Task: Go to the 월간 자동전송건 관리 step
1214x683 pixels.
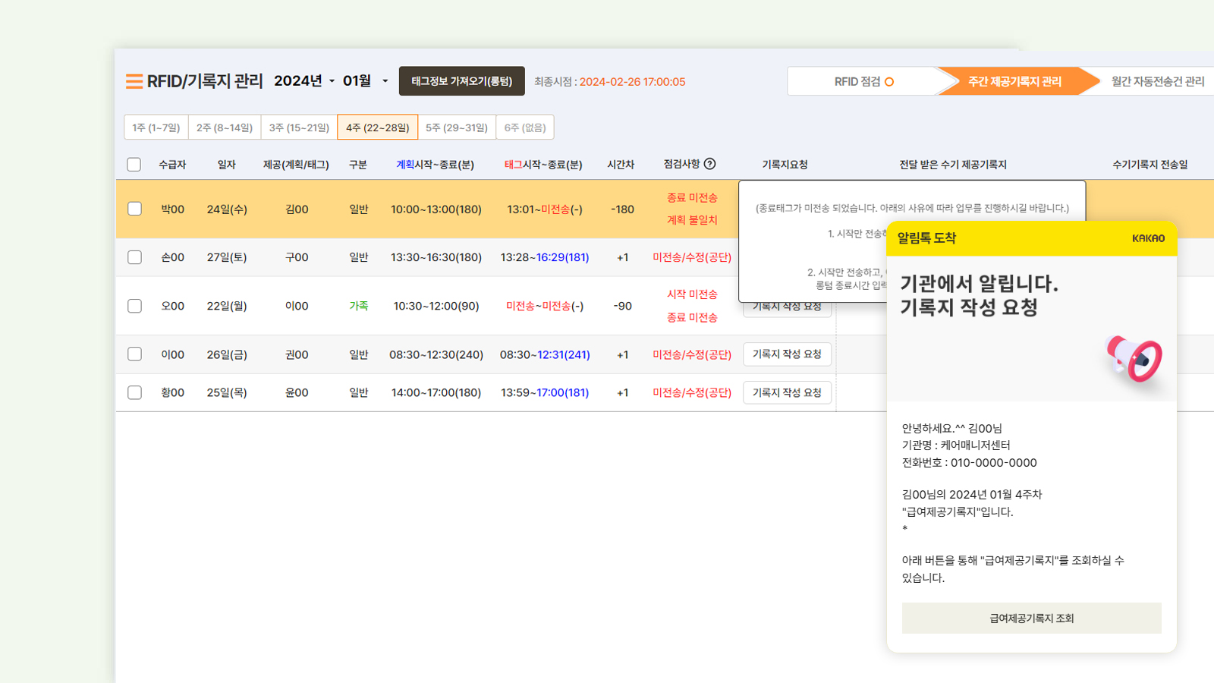Action: coord(1157,81)
